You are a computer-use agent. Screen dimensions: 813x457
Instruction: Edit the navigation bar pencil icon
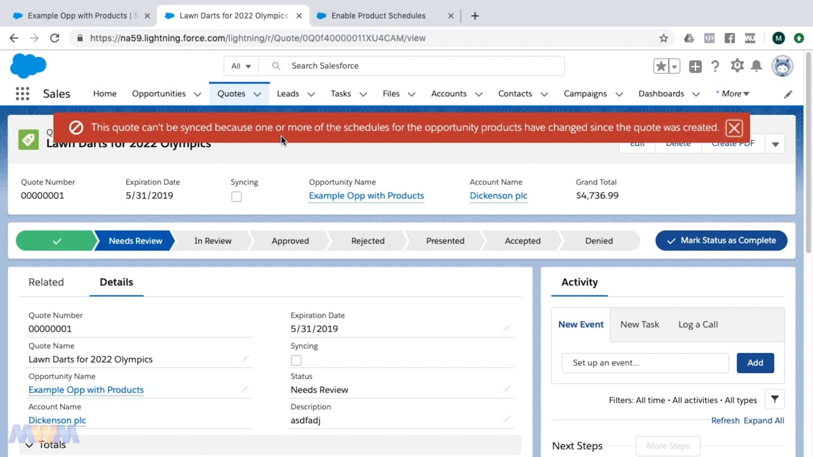pyautogui.click(x=788, y=94)
